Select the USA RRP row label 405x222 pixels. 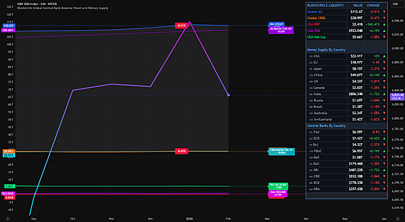(313, 24)
